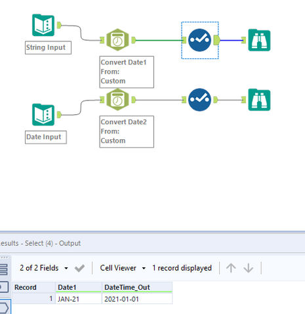This screenshot has width=305, height=314.
Task: Click input anchor of Convert Date2 tool
Action: coord(102,100)
